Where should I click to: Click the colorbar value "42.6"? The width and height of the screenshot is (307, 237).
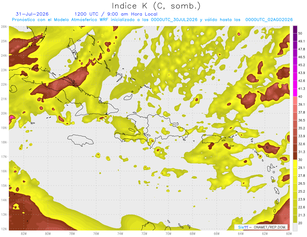pyautogui.click(x=302, y=81)
